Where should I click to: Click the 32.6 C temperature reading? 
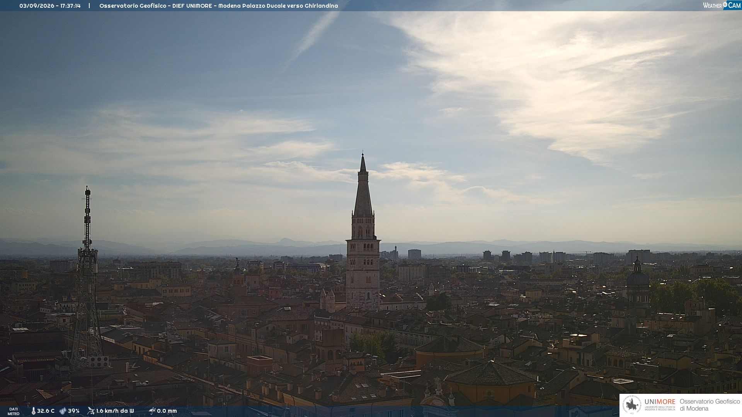click(x=46, y=411)
